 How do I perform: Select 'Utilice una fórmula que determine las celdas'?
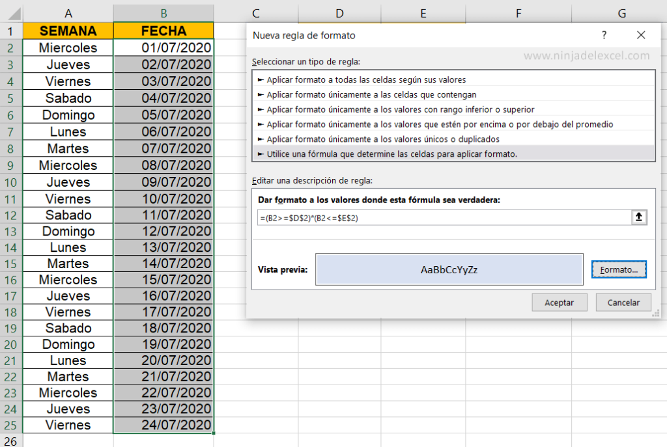pyautogui.click(x=454, y=154)
